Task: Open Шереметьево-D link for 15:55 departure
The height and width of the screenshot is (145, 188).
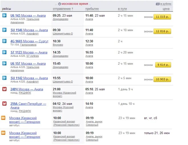Action: [63, 82]
